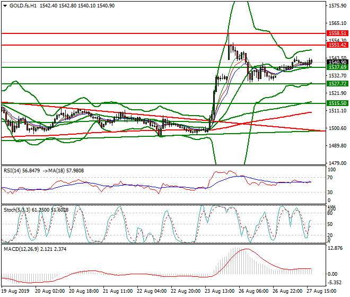Screen dimensions: 350x297
Task: Select the 26 Aug 06:00 time axis label
Action: pos(253,291)
